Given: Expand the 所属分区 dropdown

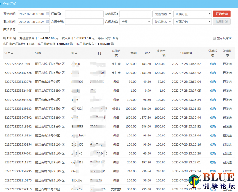Looking at the screenshot, I should tap(192, 14).
